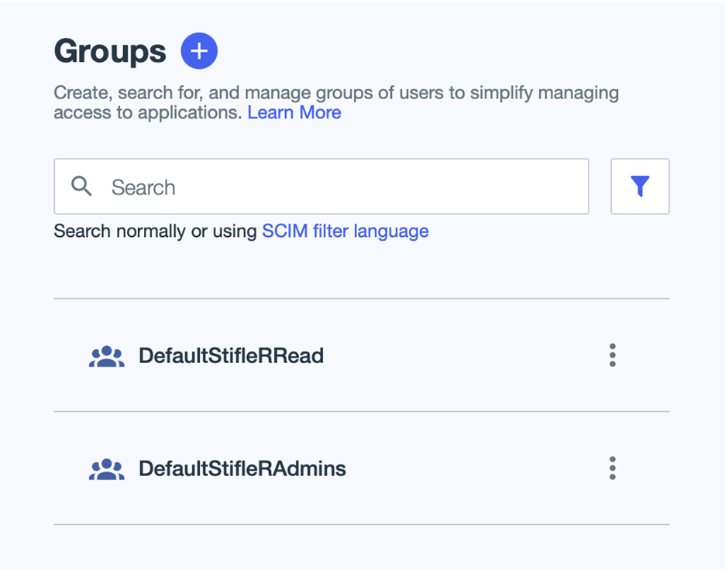Screen dimensions: 725x569
Task: Select the DefaultStifleRAdmins group name
Action: [242, 469]
